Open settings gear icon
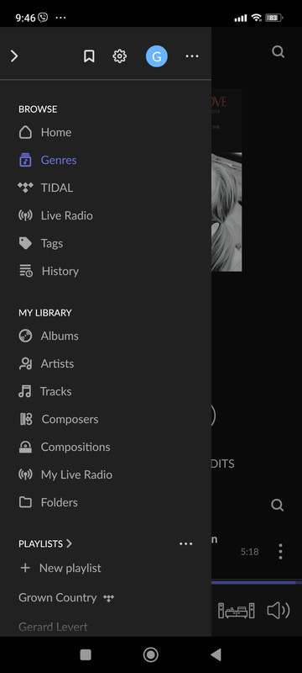The height and width of the screenshot is (673, 302). click(x=119, y=56)
